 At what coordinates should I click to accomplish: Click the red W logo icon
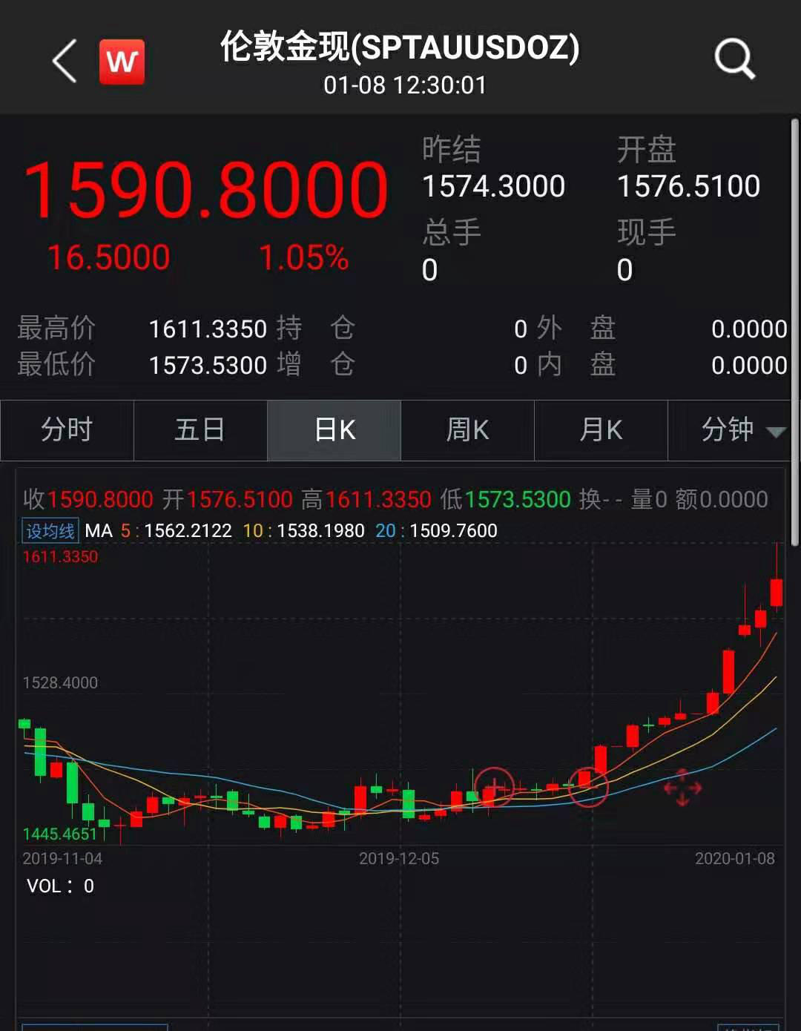pyautogui.click(x=122, y=62)
